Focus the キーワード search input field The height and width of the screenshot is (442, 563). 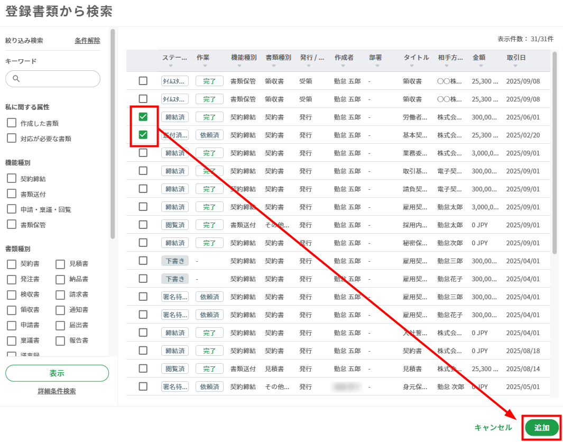(x=53, y=79)
